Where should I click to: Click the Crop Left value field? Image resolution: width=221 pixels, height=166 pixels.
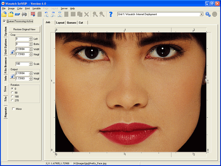(22, 39)
